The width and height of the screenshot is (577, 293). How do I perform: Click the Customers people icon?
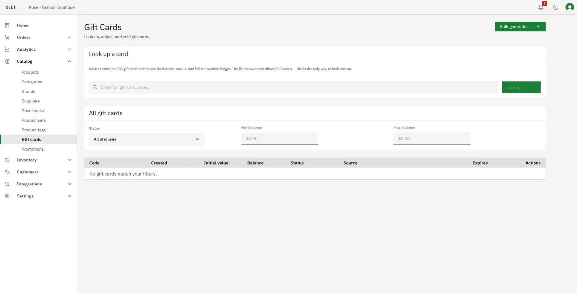coord(7,172)
